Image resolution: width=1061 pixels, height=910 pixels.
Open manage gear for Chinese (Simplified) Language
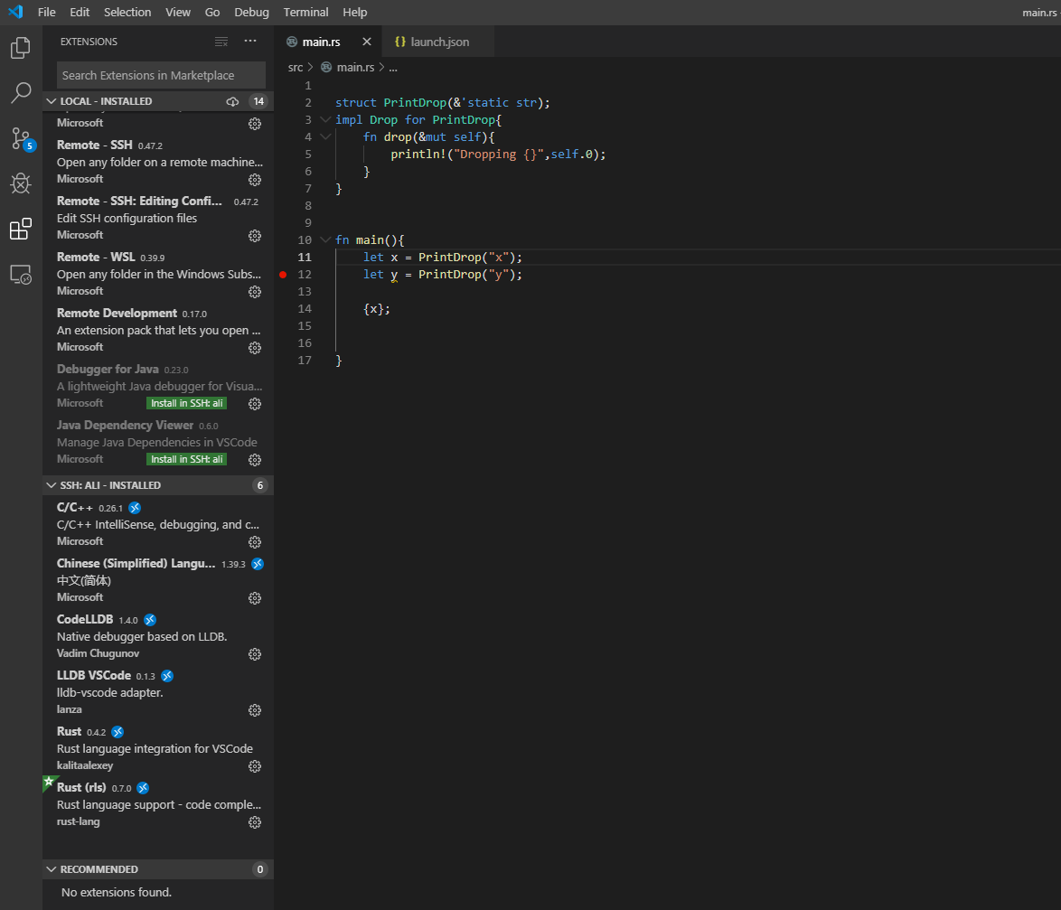pyautogui.click(x=255, y=598)
